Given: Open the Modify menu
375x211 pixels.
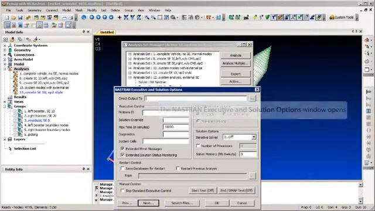Looking at the screenshot, I should tap(92, 11).
